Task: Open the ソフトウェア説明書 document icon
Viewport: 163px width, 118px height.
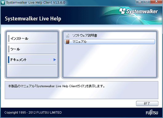Action: (x=67, y=35)
